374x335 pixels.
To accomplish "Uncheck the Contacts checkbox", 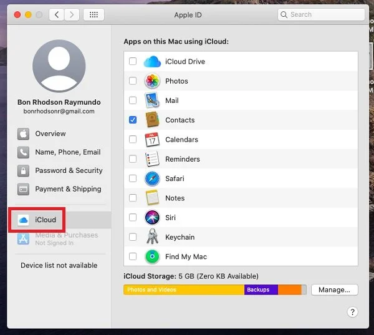I will tap(133, 120).
